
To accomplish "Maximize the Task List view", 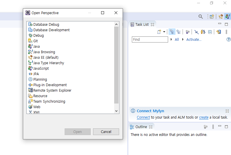I will coord(226,24).
